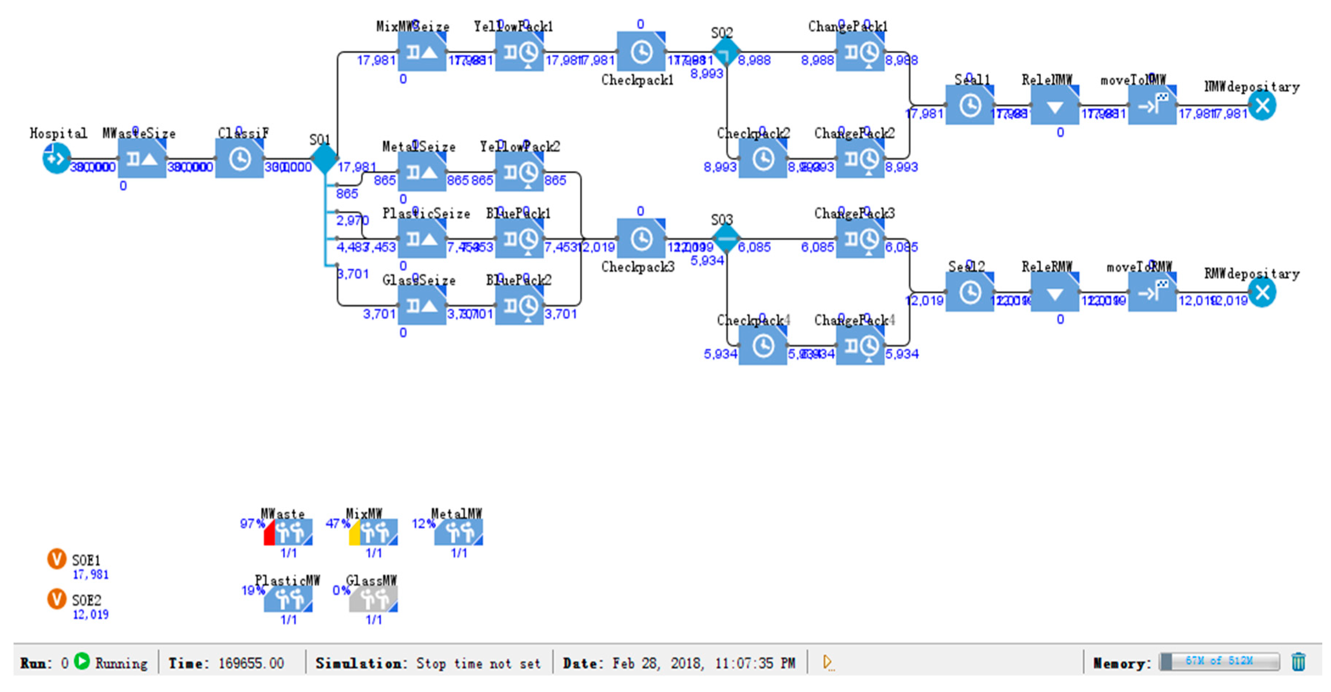Click the S03 select-output diamond
Image resolution: width=1331 pixels, height=692 pixels.
click(x=726, y=239)
